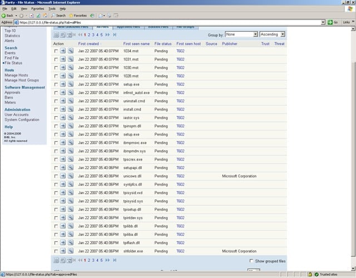Enable the Show grouped files checkbox

(251, 261)
